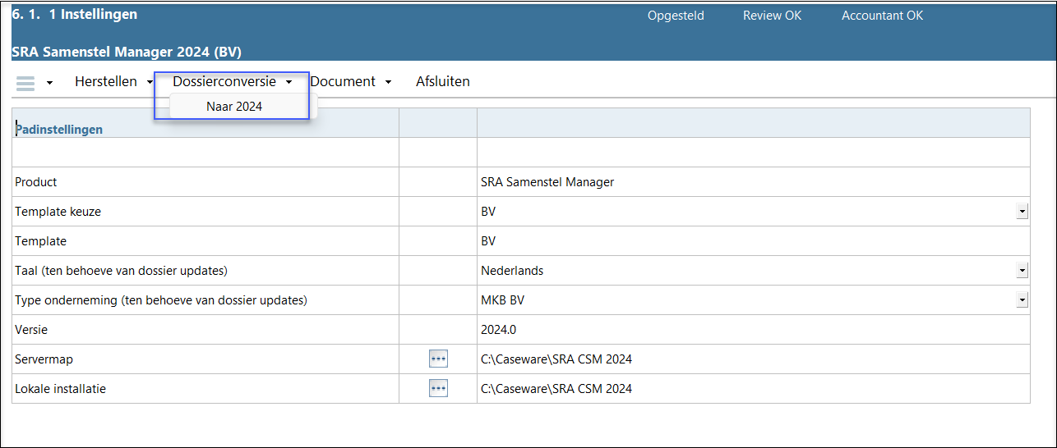Click the Type onderneming row label
Viewport: 1057px width, 448px height.
[x=161, y=300]
